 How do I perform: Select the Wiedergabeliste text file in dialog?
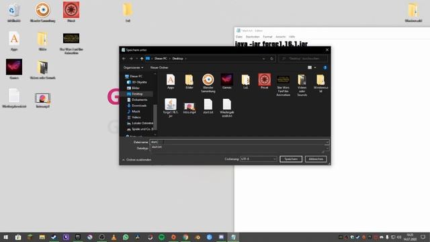pyautogui.click(x=227, y=108)
